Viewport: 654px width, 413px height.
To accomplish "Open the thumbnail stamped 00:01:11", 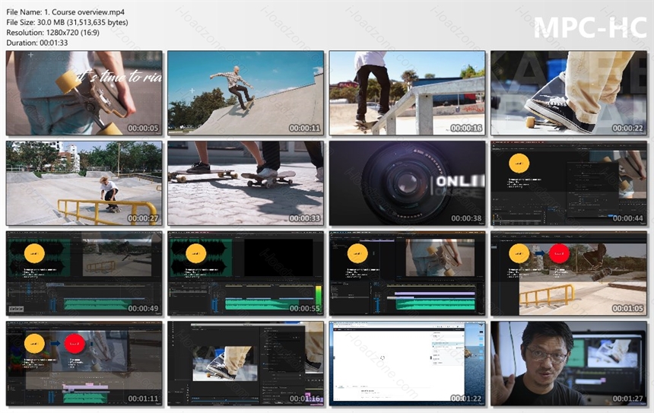I will (x=84, y=364).
